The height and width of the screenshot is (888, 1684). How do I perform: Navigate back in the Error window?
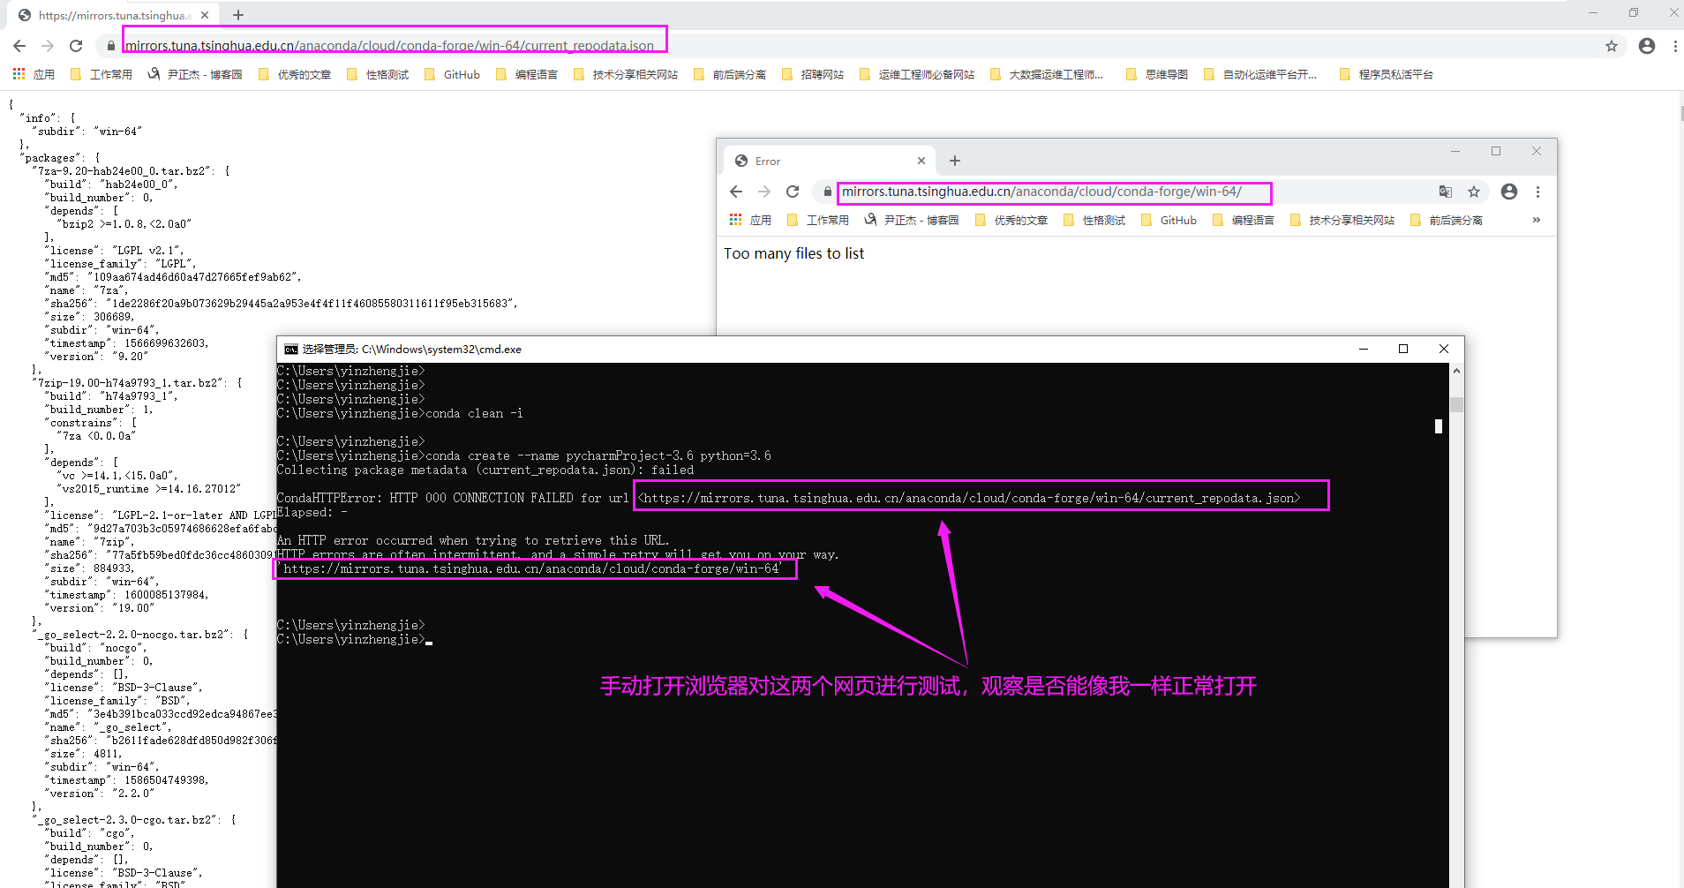point(736,192)
